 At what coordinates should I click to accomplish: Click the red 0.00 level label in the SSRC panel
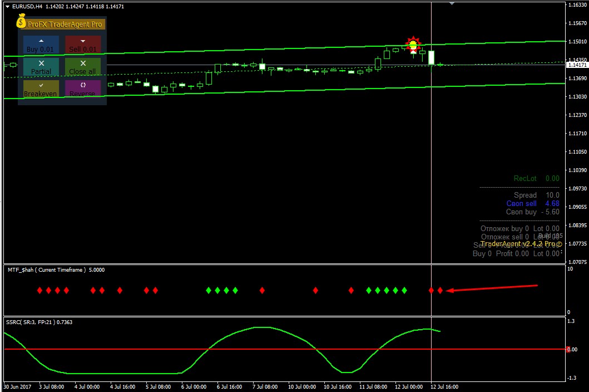[x=571, y=350]
